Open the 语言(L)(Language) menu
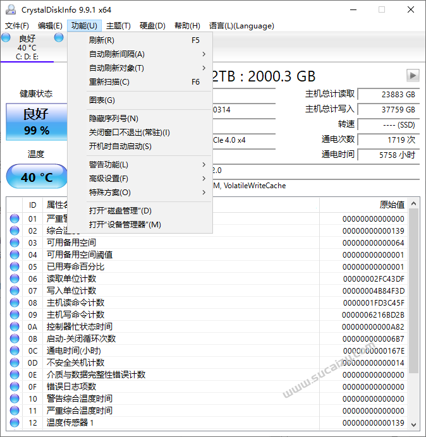The width and height of the screenshot is (426, 437). tap(241, 26)
